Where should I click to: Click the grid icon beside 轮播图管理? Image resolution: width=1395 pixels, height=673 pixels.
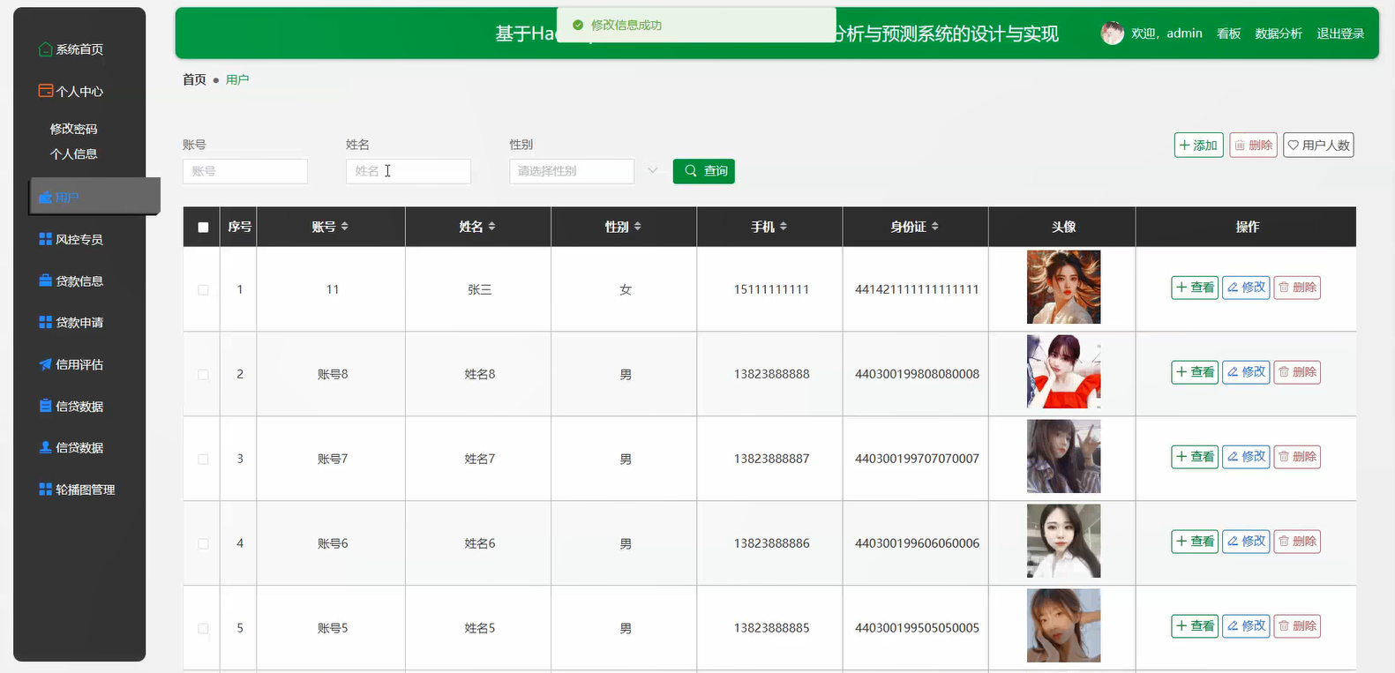[46, 490]
